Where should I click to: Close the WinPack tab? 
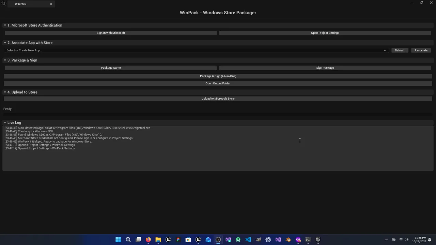click(x=51, y=4)
